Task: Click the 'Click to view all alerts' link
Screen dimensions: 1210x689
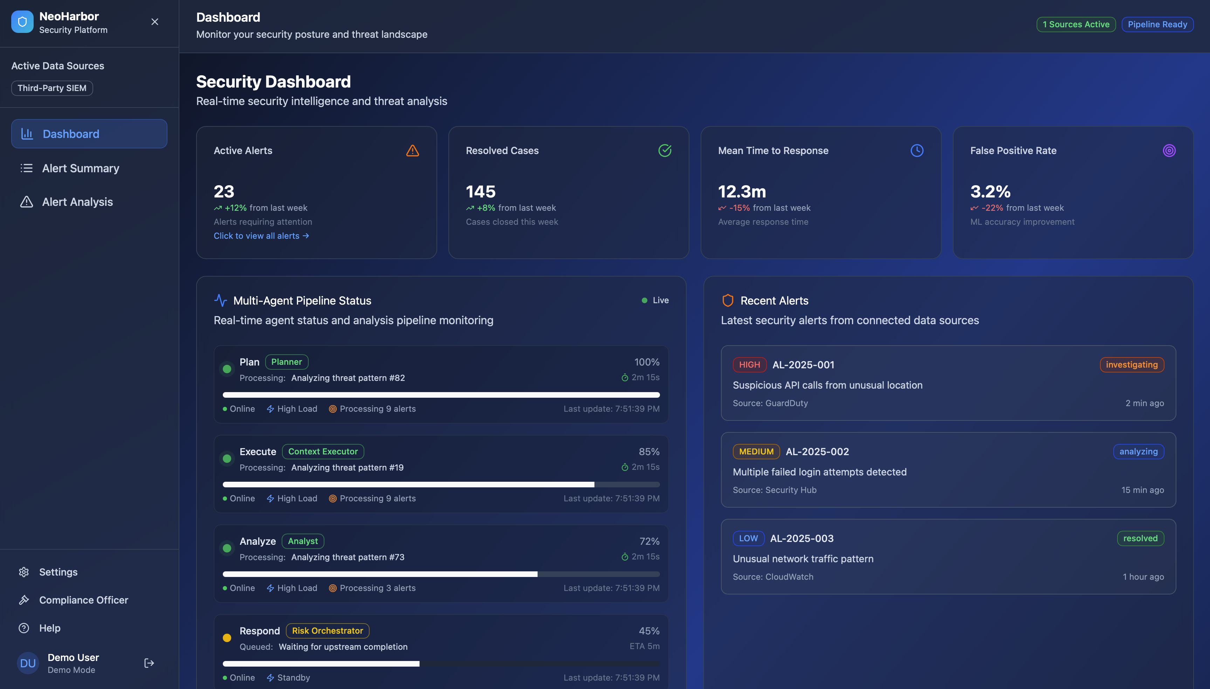Action: tap(261, 236)
